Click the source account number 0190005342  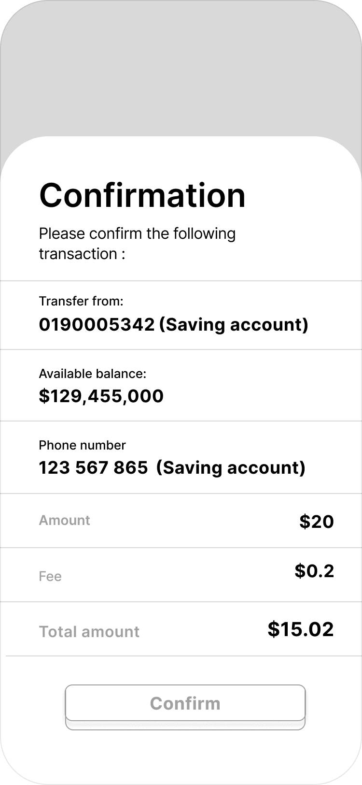click(97, 324)
